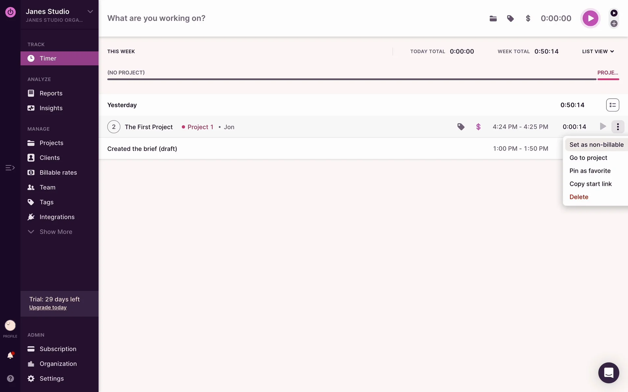628x392 pixels.
Task: Choose Delete in the context menu
Action: coord(579,197)
